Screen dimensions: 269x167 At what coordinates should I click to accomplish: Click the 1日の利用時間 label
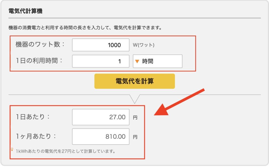click(x=40, y=61)
